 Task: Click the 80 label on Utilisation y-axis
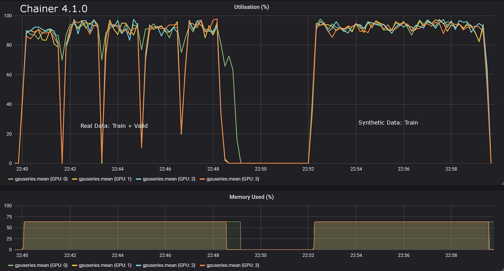[x=9, y=45]
